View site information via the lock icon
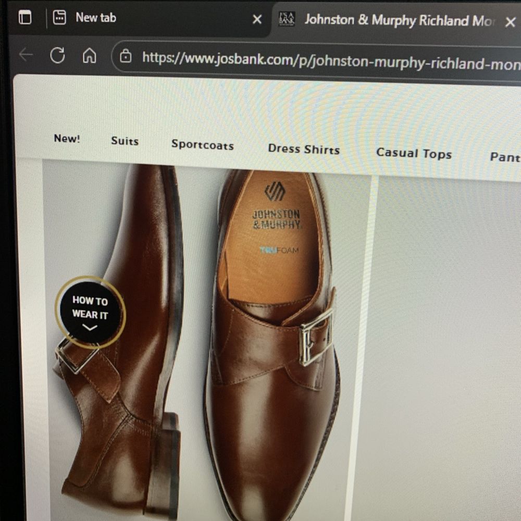521x521 pixels. point(126,56)
